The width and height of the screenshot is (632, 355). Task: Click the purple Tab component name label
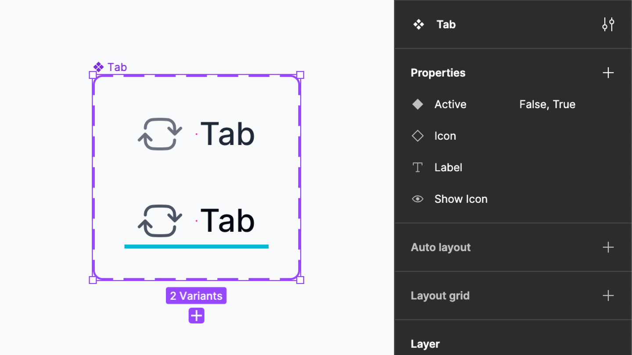[x=117, y=67]
